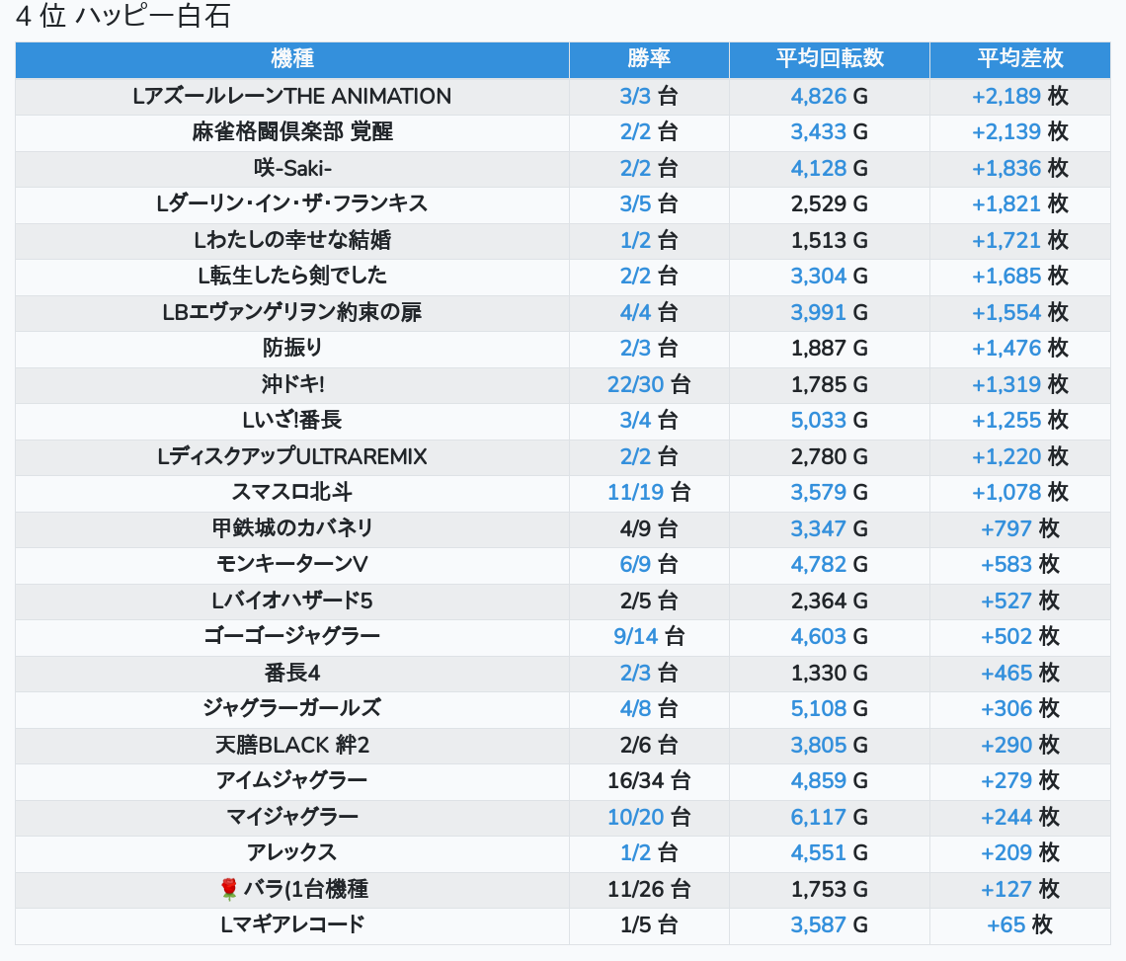Screen dimensions: 1126x961
Task: Click the +797 枚 average difference value
Action: click(1020, 528)
